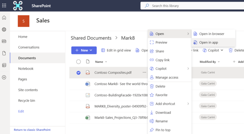Viewport: 244px width, 134px height.
Task: Select Favorite from context menu
Action: click(x=170, y=95)
